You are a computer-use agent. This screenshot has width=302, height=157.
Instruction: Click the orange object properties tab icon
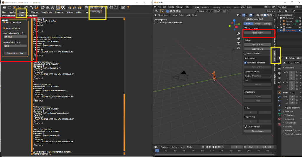pos(279,92)
